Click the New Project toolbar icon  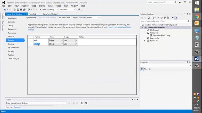click(x=15, y=10)
